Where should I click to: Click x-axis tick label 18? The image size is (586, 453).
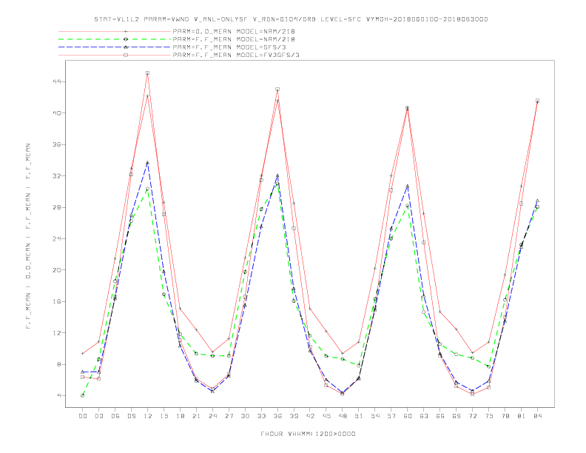click(x=180, y=416)
